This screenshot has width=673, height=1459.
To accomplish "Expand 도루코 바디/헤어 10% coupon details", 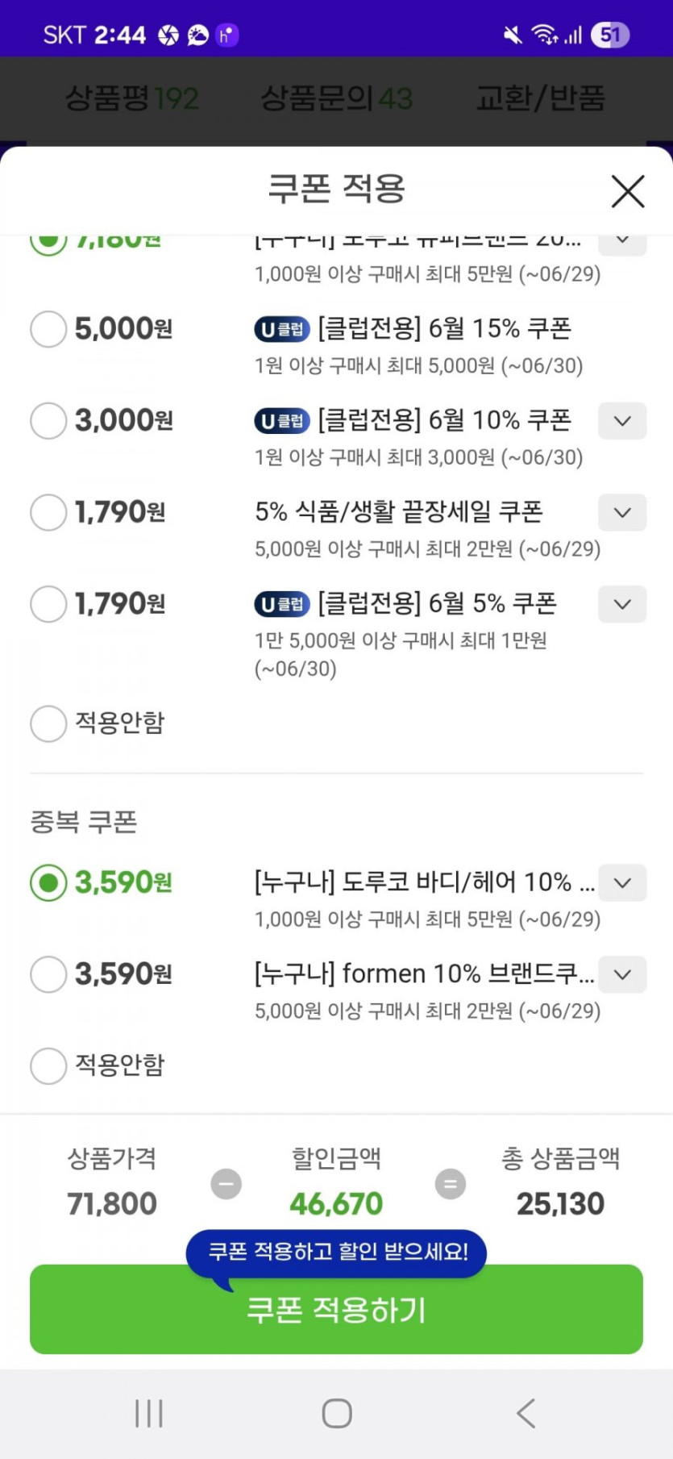I will tap(621, 883).
